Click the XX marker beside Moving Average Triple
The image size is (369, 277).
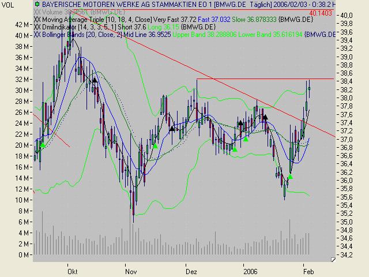click(37, 19)
